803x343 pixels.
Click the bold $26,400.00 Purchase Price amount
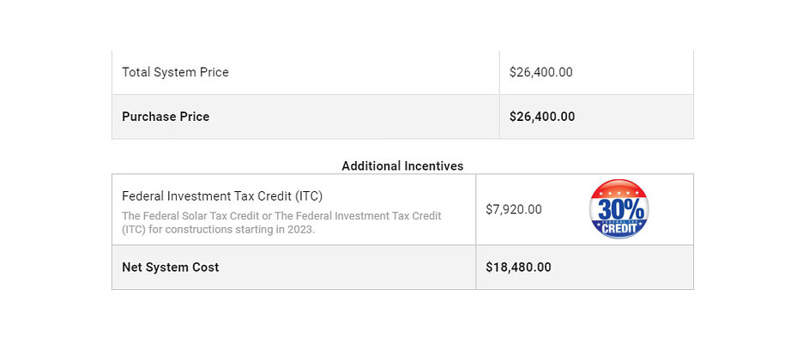(x=542, y=117)
